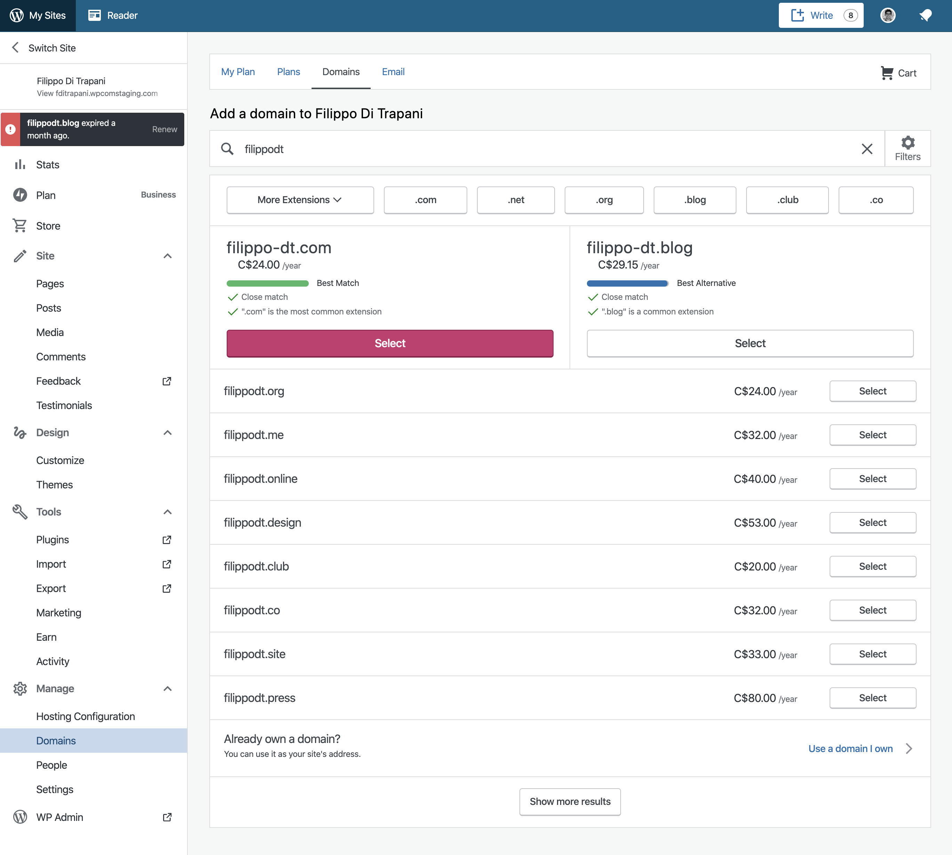Select the filippo-dt.com domain
Viewport: 952px width, 855px height.
[x=389, y=343]
